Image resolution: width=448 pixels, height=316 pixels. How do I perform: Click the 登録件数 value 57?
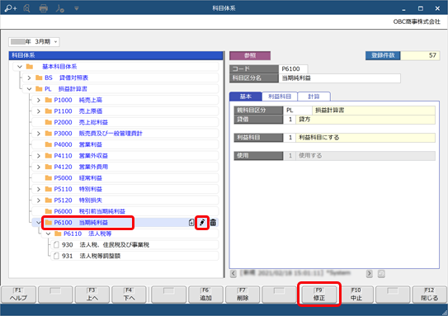pos(420,55)
